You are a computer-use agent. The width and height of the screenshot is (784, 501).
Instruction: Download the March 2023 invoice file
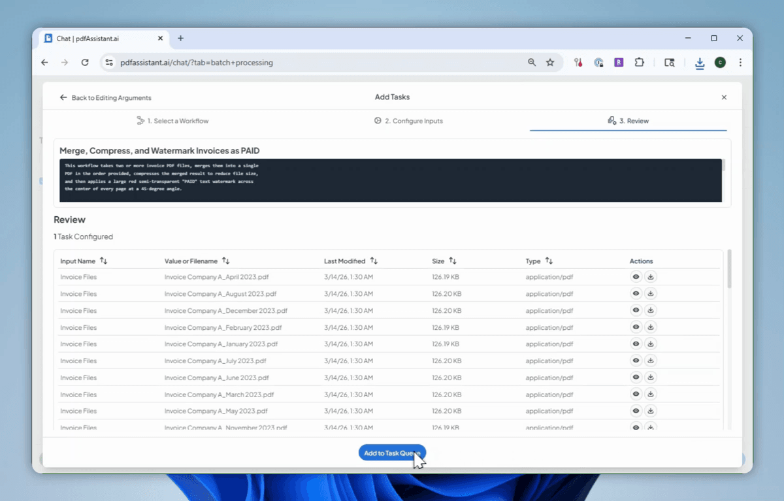click(x=651, y=394)
